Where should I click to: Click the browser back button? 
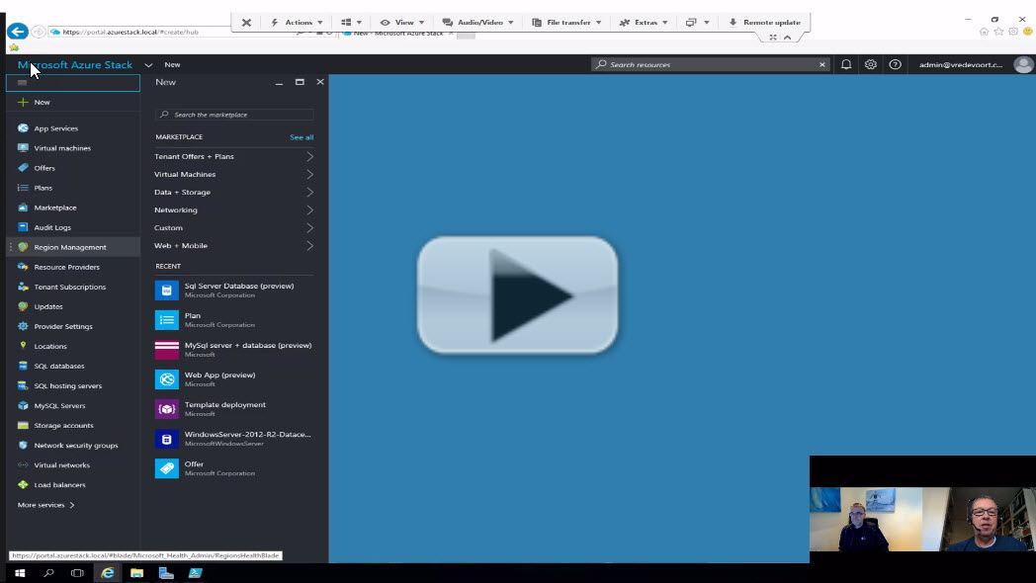[x=17, y=31]
